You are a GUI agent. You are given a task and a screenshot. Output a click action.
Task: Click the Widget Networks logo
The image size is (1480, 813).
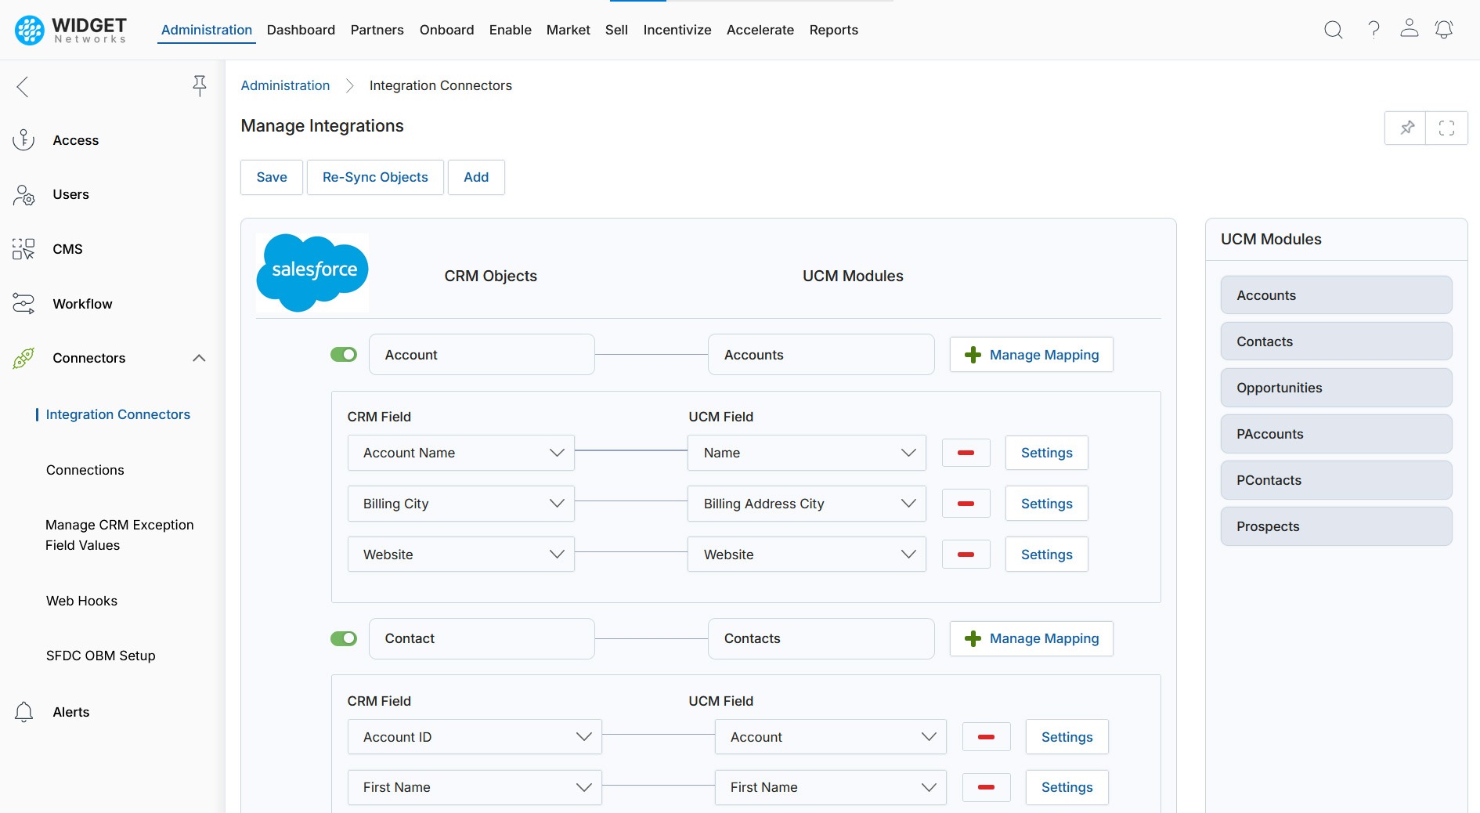point(70,30)
